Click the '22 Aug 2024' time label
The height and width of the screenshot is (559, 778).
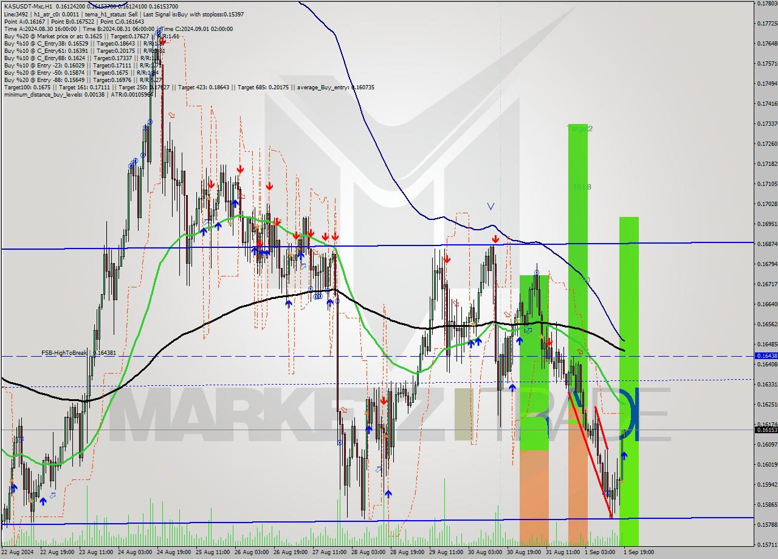click(18, 552)
